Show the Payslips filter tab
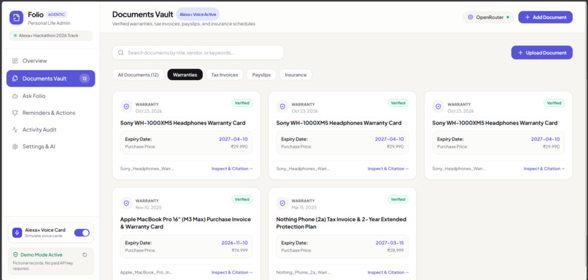Screen dimensions: 588x280 261,75
